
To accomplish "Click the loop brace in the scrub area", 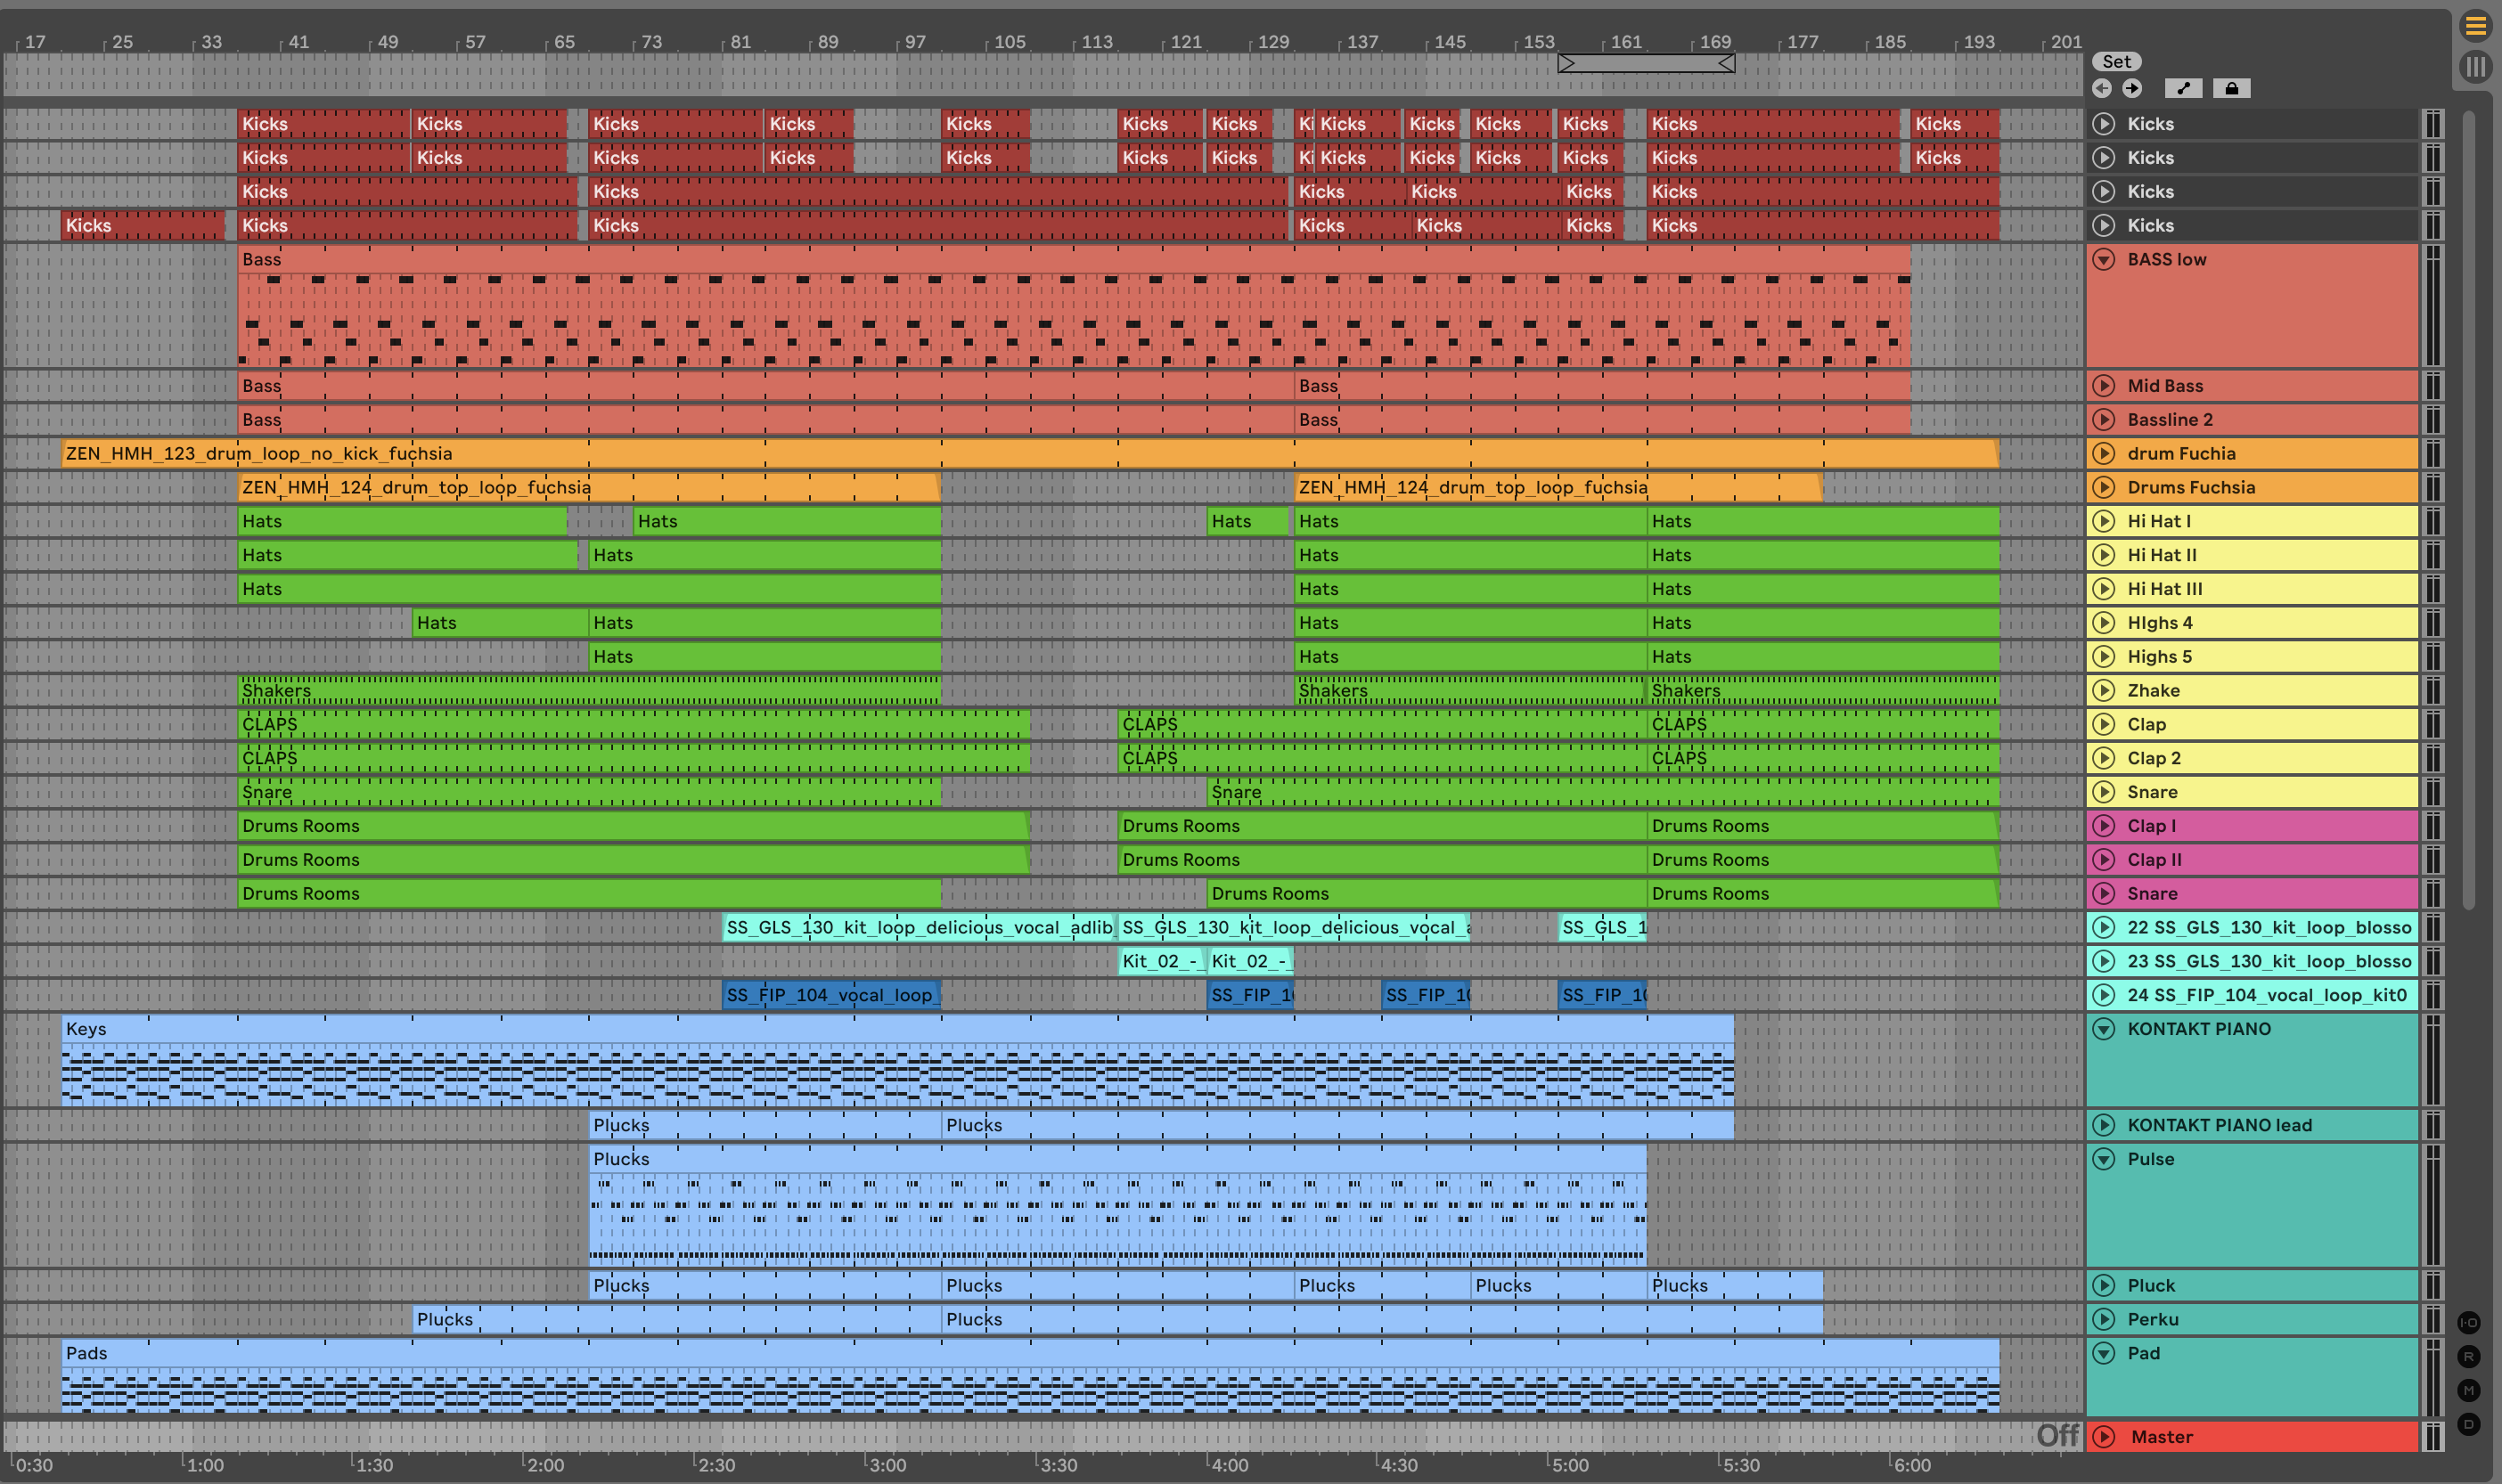I will [x=1646, y=64].
